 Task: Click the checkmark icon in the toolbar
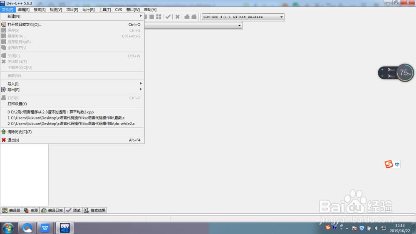168,17
